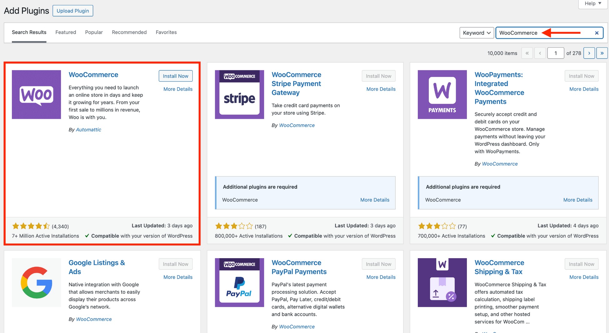The height and width of the screenshot is (333, 609).
Task: Open the Keyword search type dropdown
Action: coord(477,33)
